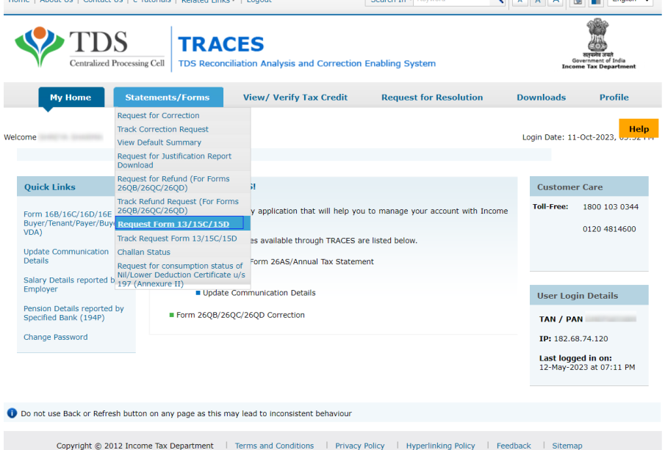
Task: Click the toll-free number 1800 103 0344
Action: click(x=611, y=207)
